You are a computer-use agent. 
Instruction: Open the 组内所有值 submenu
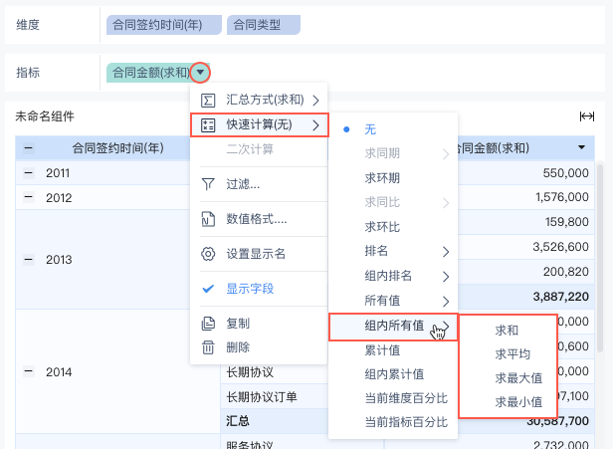point(393,326)
